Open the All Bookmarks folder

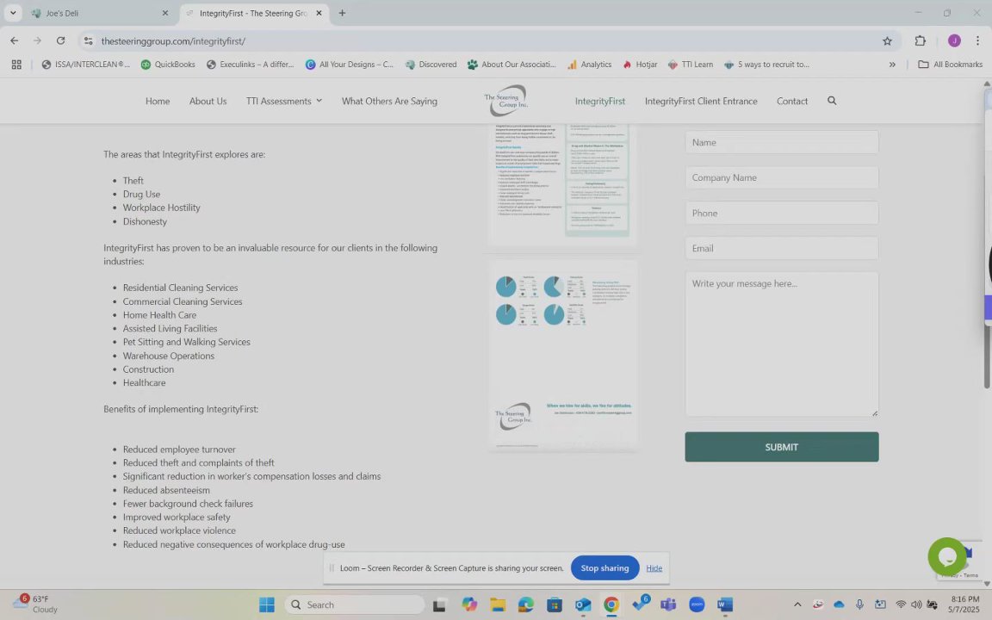(950, 65)
